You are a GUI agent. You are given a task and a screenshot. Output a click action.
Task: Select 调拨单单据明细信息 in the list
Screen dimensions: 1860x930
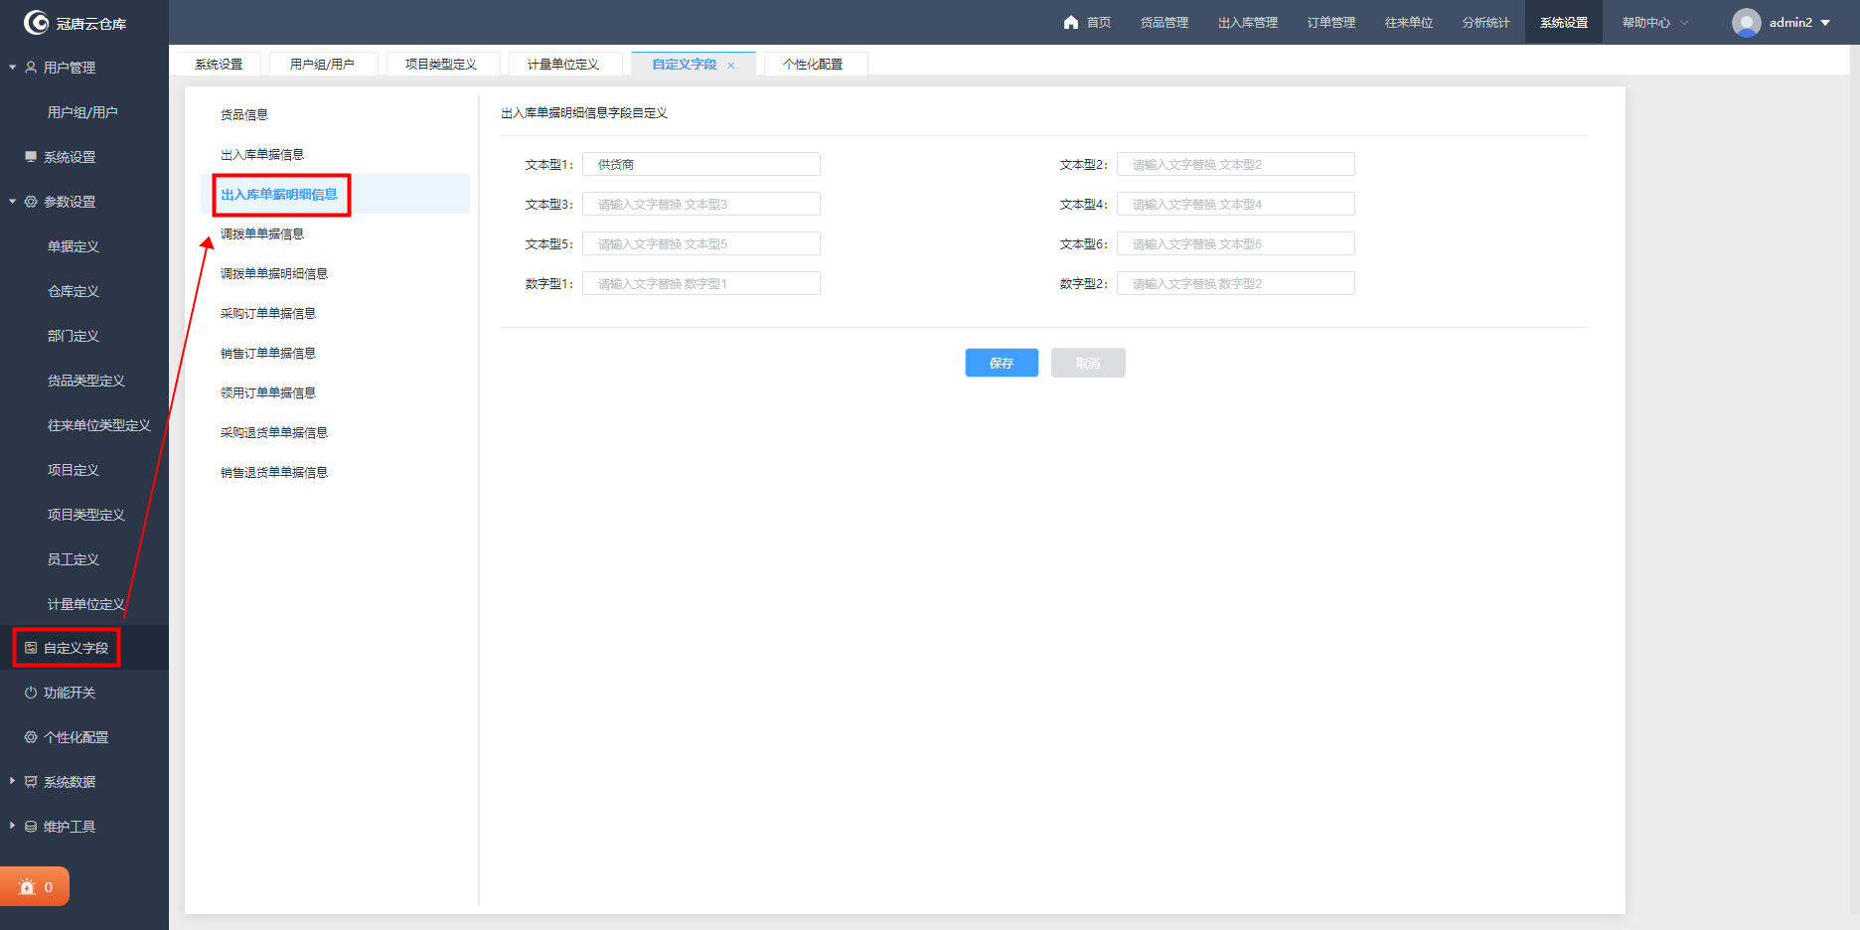(274, 273)
